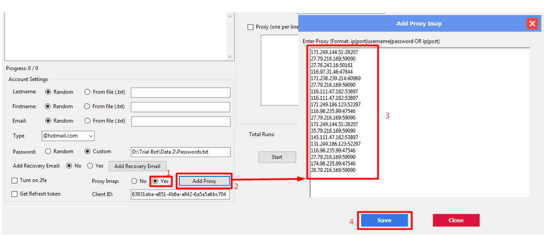The image size is (544, 235).
Task: Click proxy line 28.79.216.169:59090
Action: 333,170
